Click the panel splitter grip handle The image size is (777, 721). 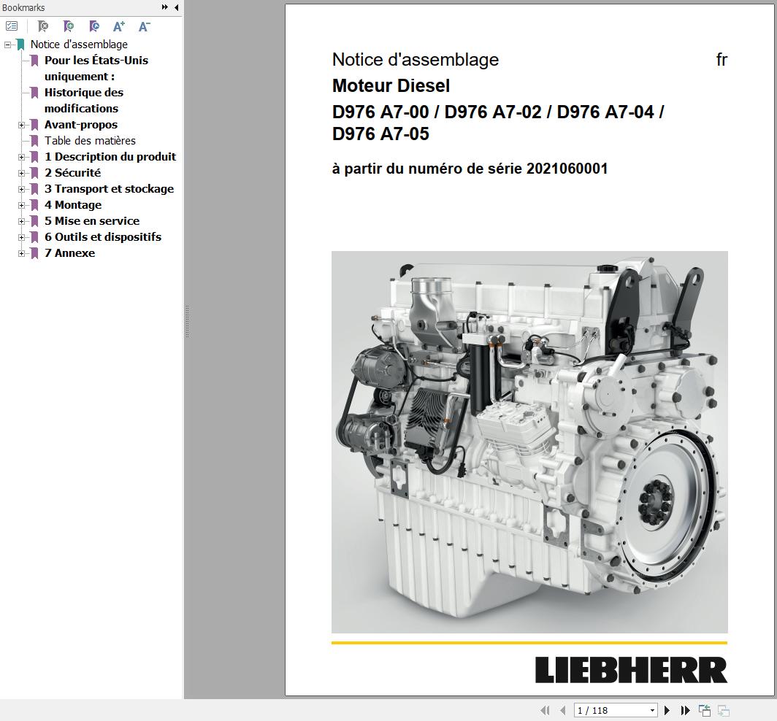[x=187, y=322]
